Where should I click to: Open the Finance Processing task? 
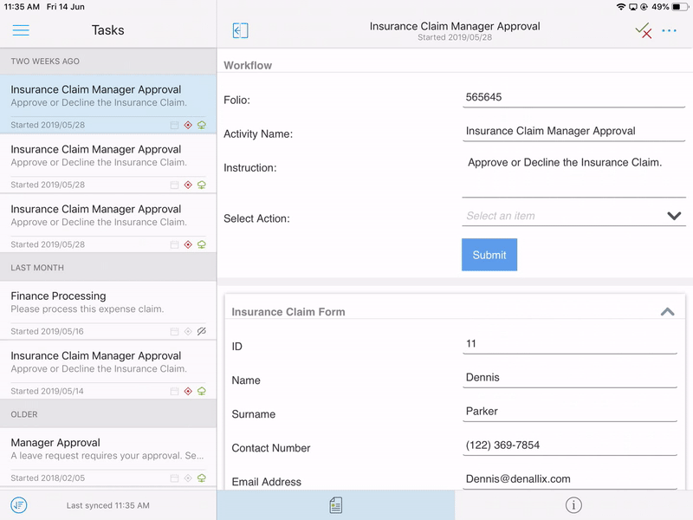click(x=95, y=302)
